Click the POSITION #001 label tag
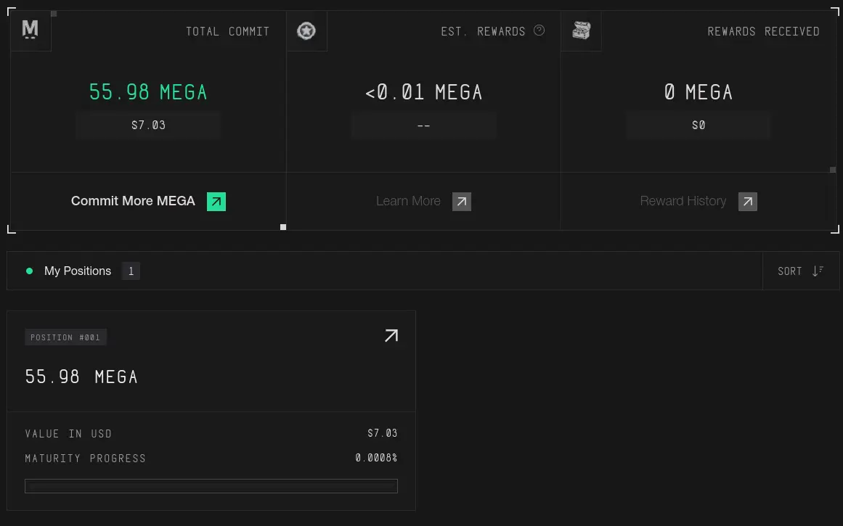 point(65,337)
